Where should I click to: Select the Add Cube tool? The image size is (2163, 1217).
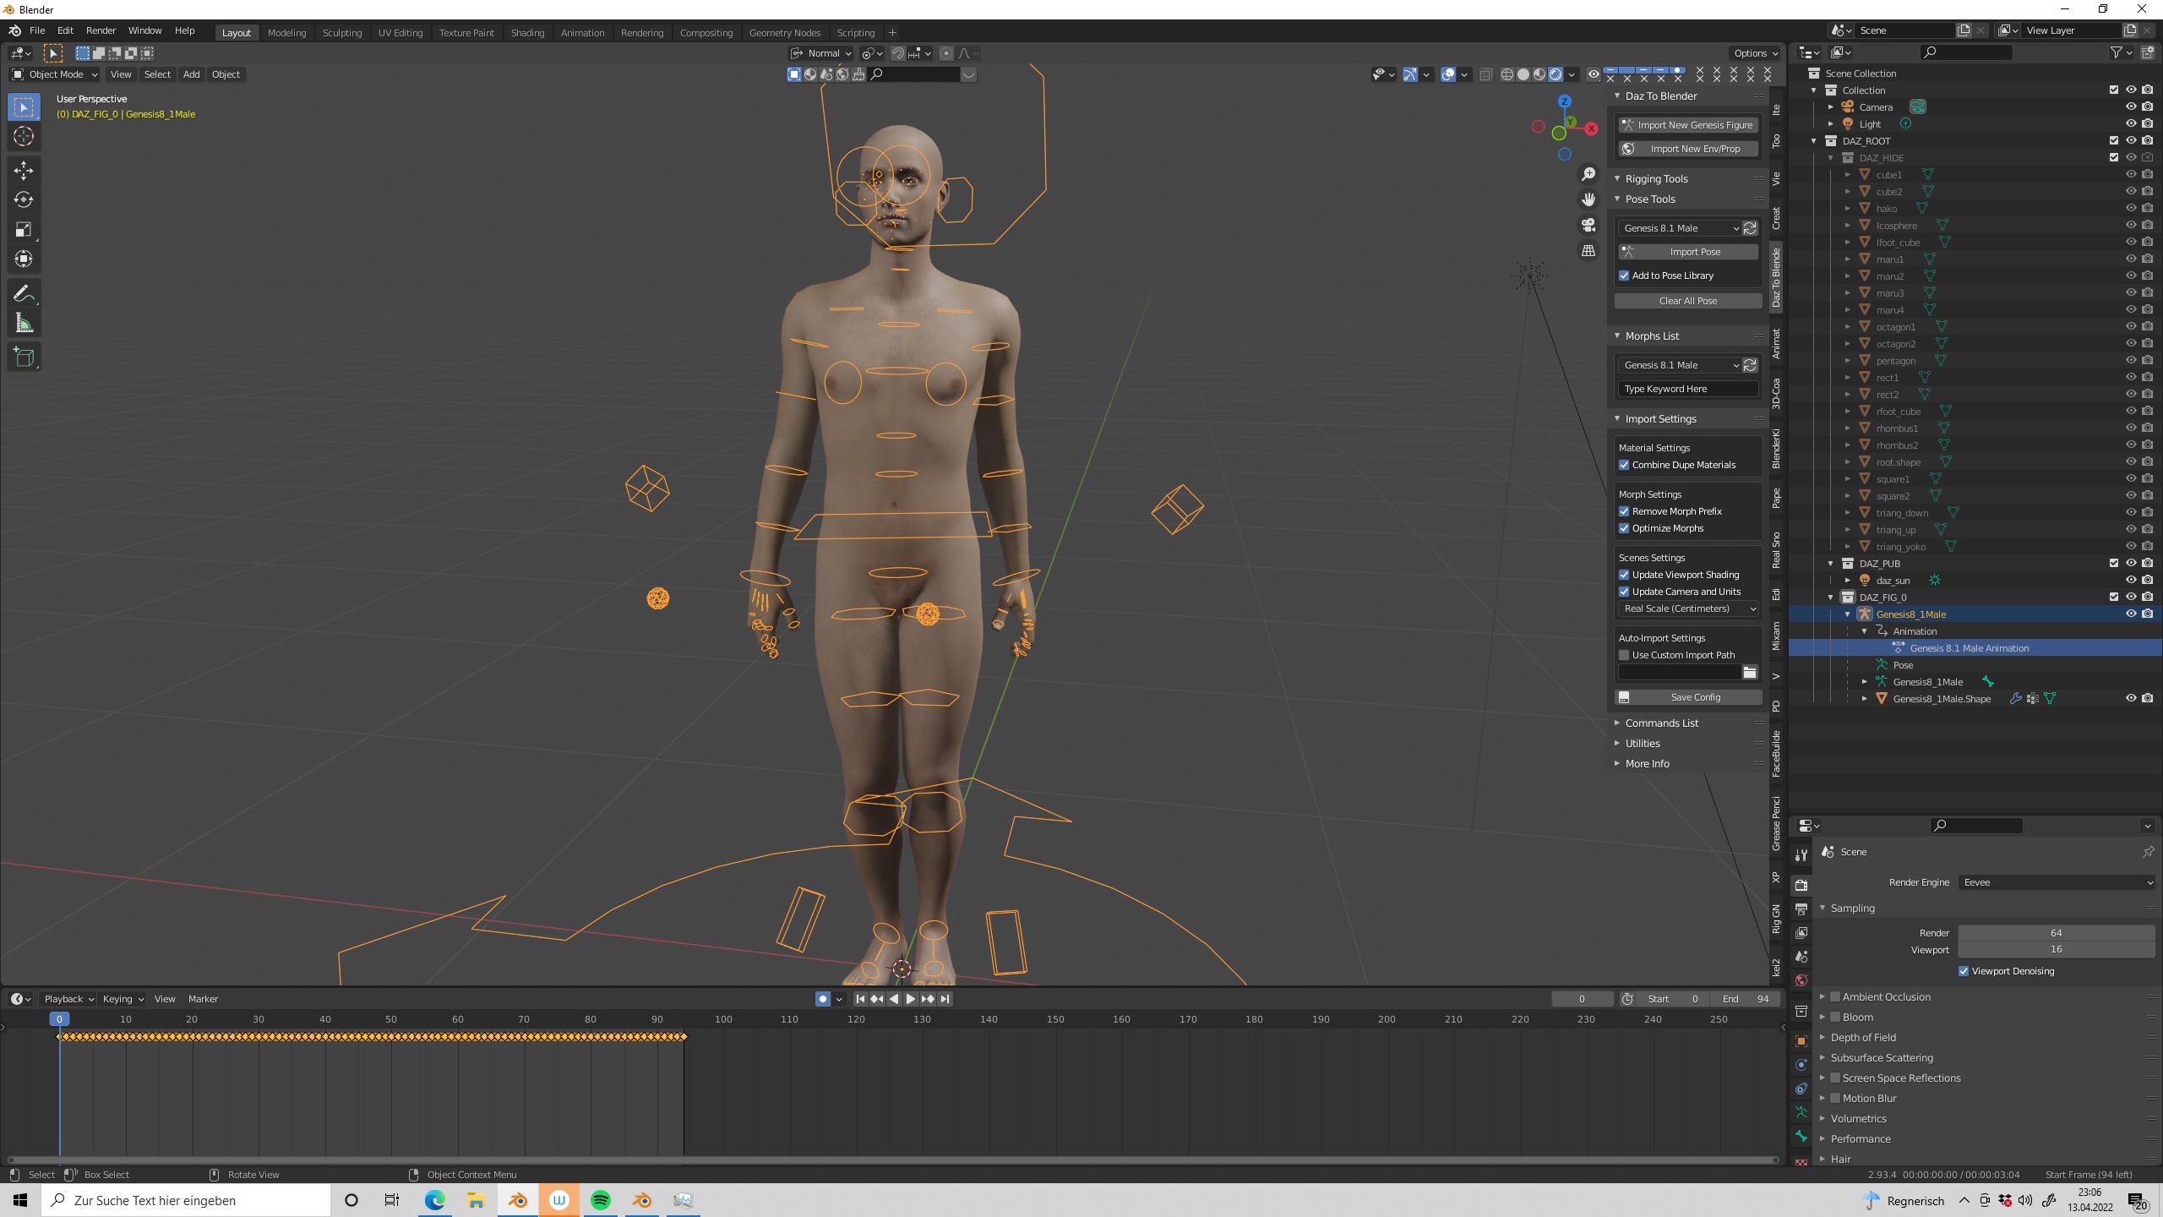(24, 357)
